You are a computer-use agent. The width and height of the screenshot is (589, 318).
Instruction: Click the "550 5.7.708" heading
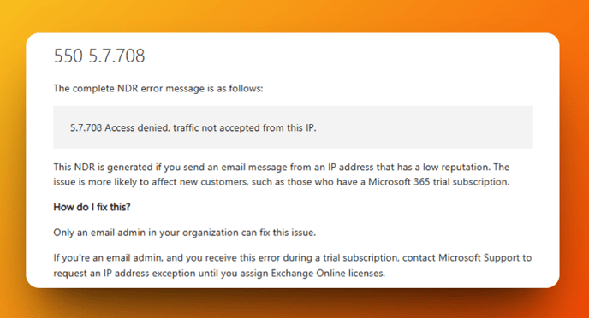tap(99, 56)
